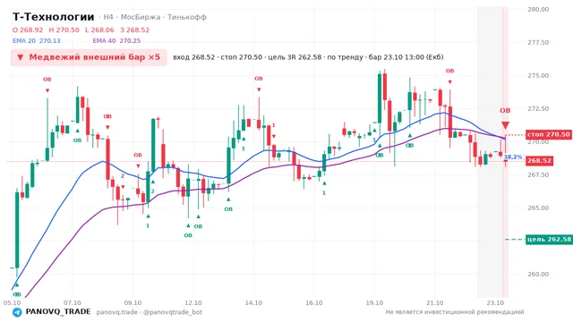Click the "07.10" date axis label
Image resolution: width=573 pixels, height=322 pixels.
point(73,302)
